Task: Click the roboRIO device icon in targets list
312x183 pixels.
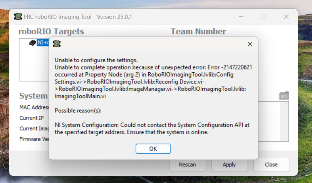Action: click(32, 43)
